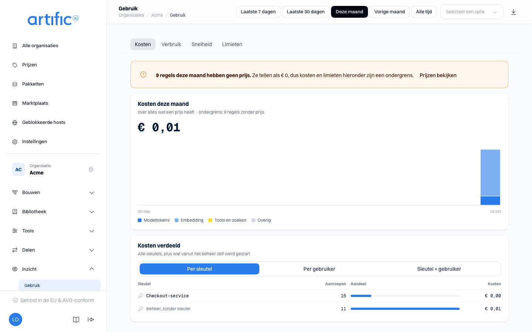Click the logout arrow icon

(x=91, y=319)
